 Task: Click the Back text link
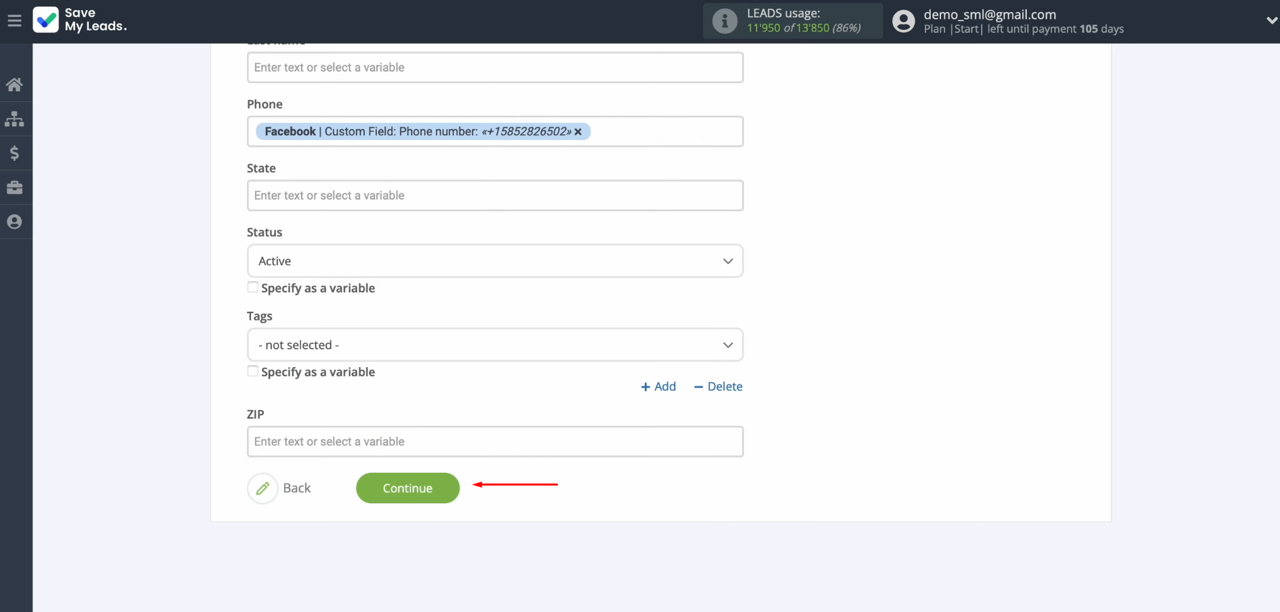(297, 488)
